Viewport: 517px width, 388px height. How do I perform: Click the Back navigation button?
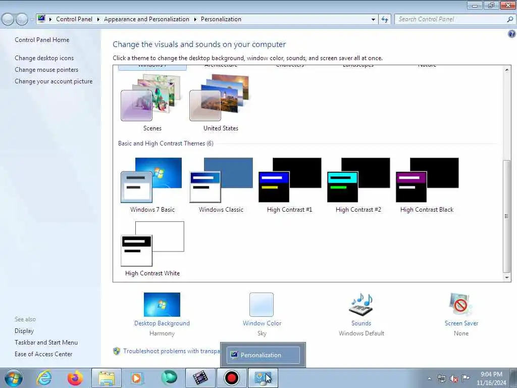(x=8, y=19)
